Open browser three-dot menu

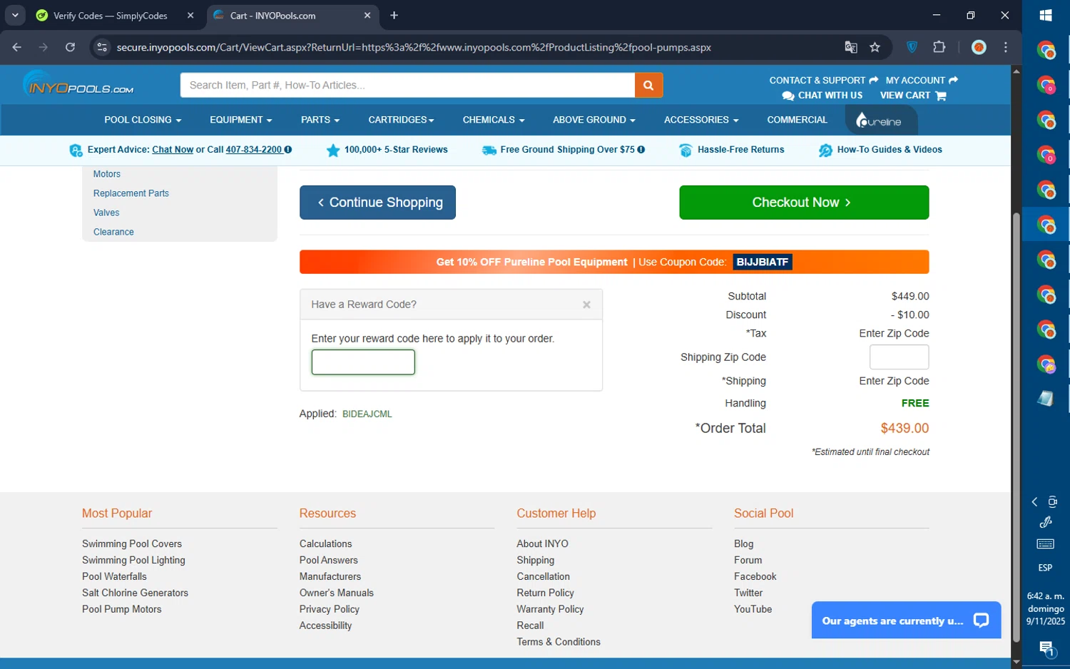pyautogui.click(x=1006, y=47)
